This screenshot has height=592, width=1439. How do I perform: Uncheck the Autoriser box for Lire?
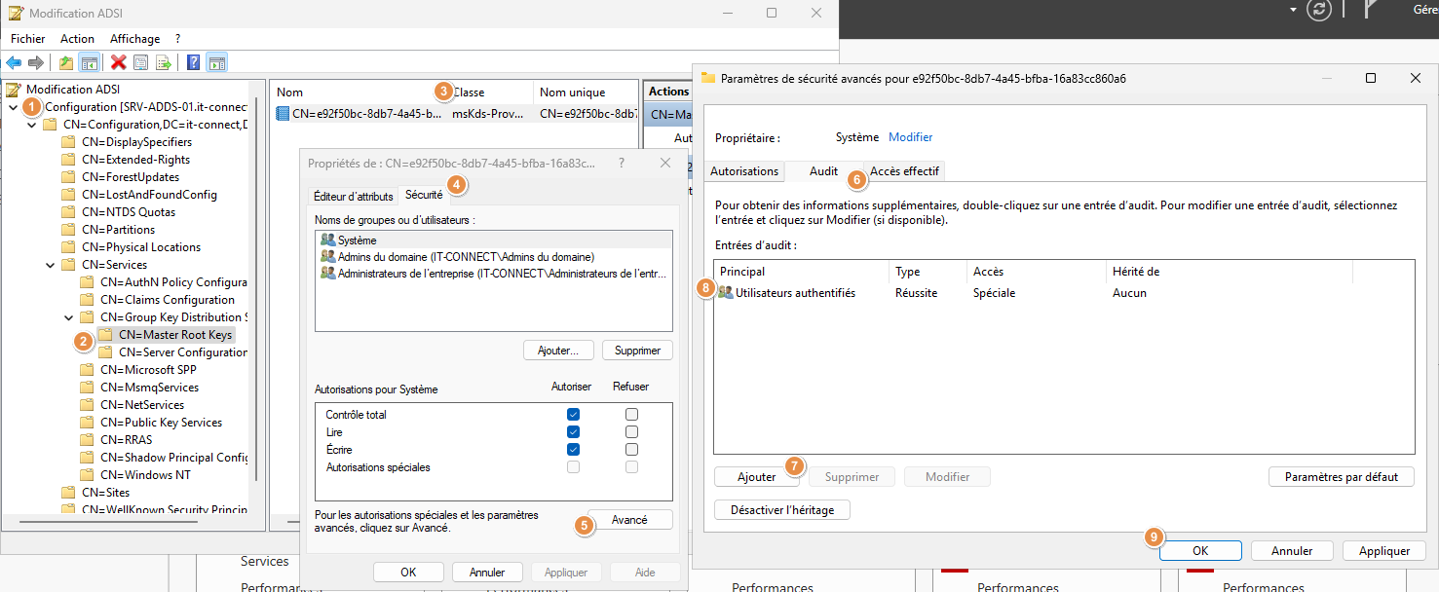click(x=573, y=430)
